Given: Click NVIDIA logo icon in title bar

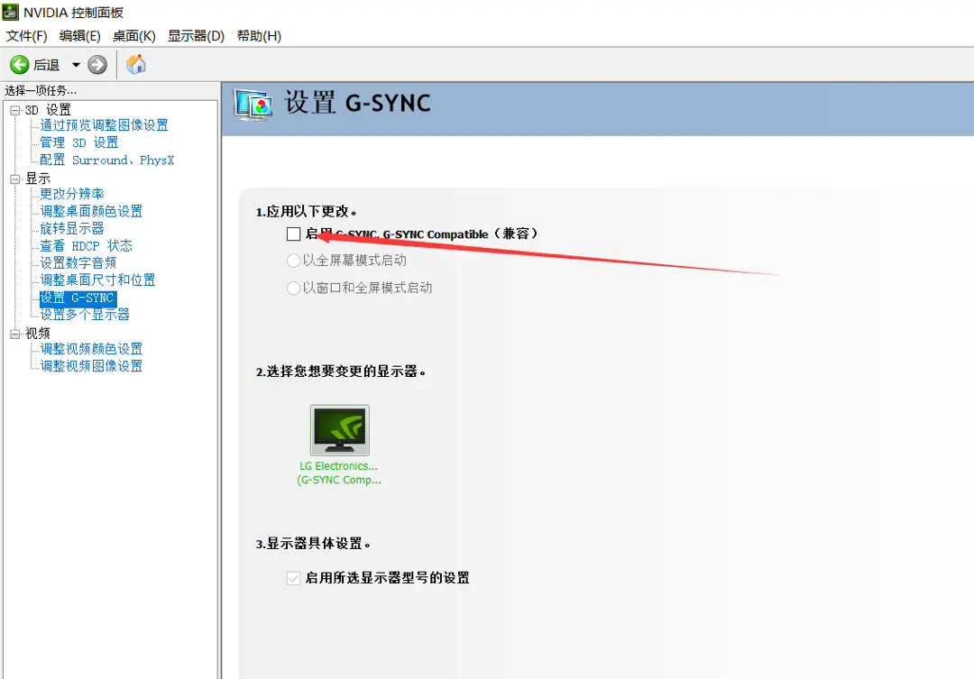Looking at the screenshot, I should 10,12.
